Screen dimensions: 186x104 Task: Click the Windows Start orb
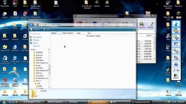point(4,102)
